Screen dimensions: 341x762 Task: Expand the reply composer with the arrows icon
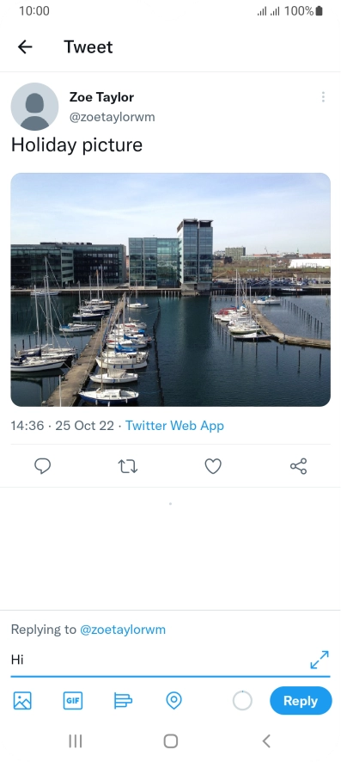pyautogui.click(x=320, y=660)
